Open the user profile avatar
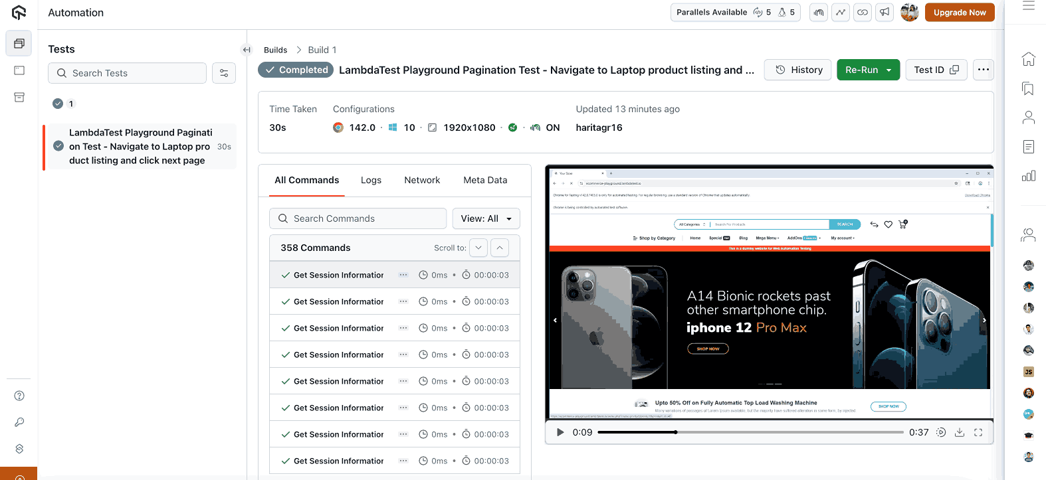1046x480 pixels. 909,12
